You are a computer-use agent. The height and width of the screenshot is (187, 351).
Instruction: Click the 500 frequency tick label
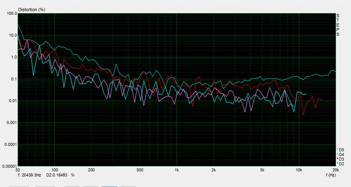140,170
